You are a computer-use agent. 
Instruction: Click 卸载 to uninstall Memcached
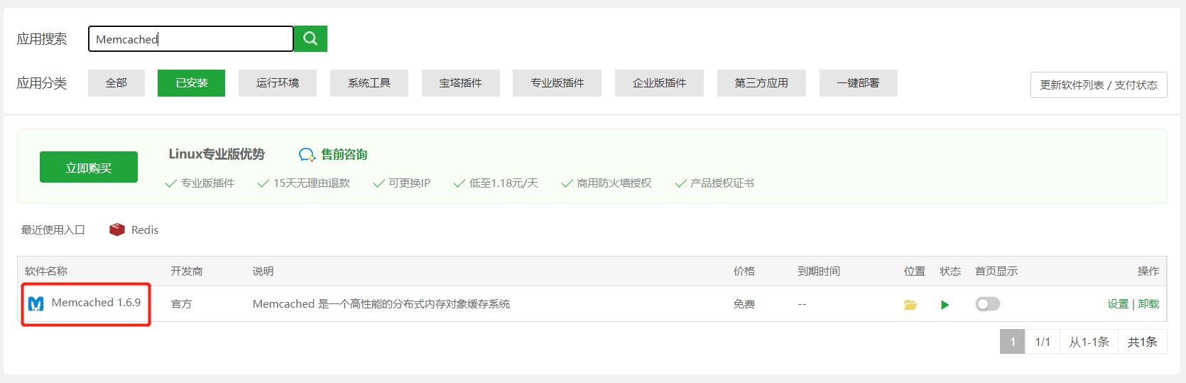tap(1148, 304)
